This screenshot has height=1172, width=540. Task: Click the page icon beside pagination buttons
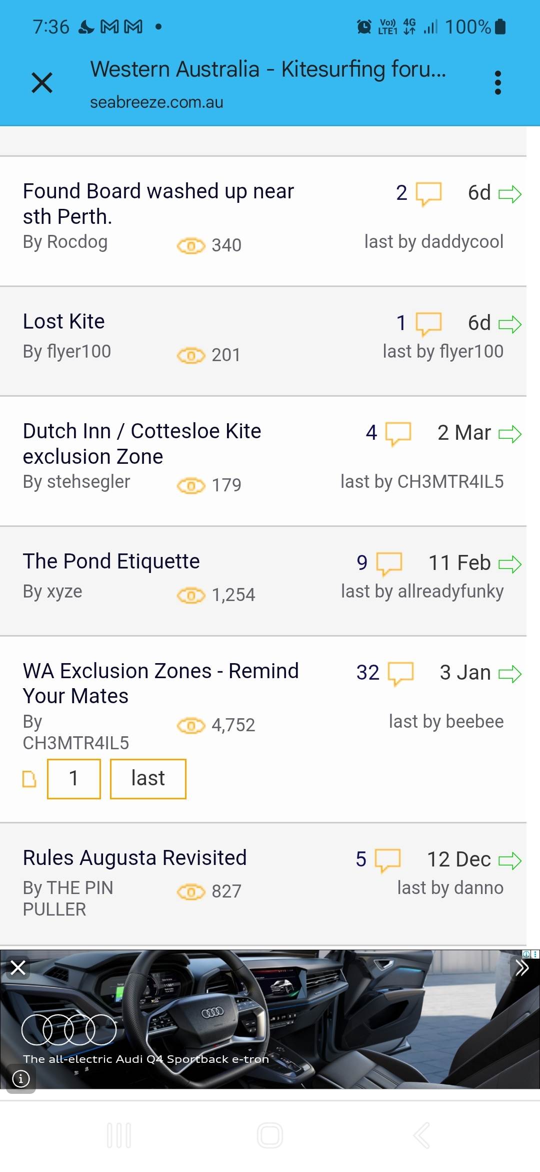pos(29,779)
